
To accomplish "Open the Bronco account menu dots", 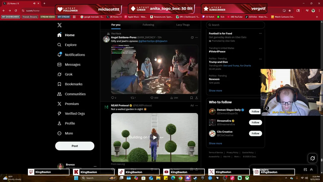I will 95,166.
